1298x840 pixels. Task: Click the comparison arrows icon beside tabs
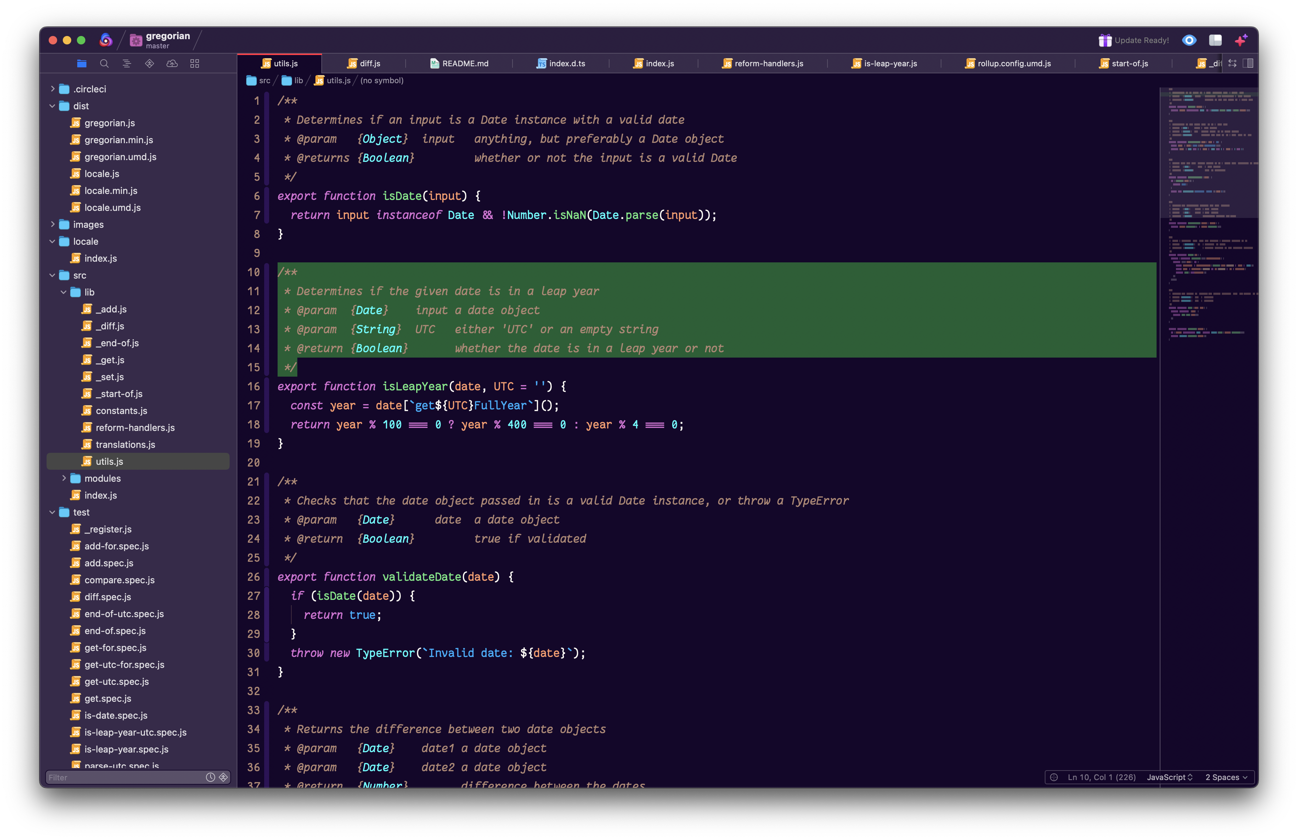point(1232,64)
